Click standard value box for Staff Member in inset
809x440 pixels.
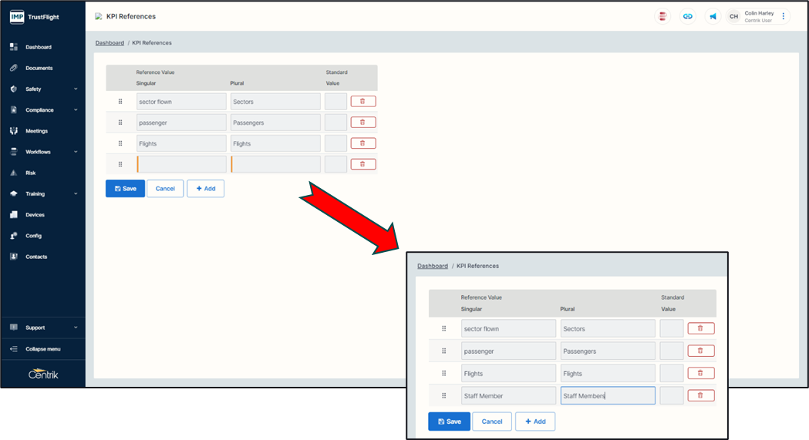coord(672,395)
